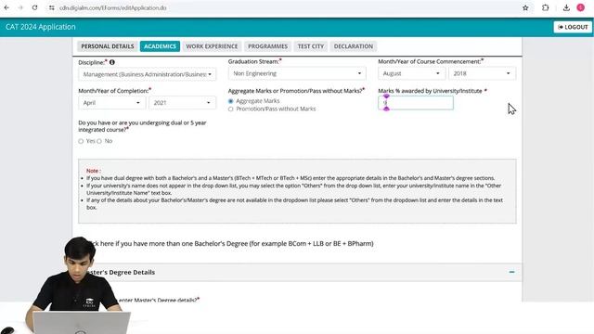Open completion year dropdown showing 2021
Viewport: 594px width, 334px height.
(x=182, y=103)
